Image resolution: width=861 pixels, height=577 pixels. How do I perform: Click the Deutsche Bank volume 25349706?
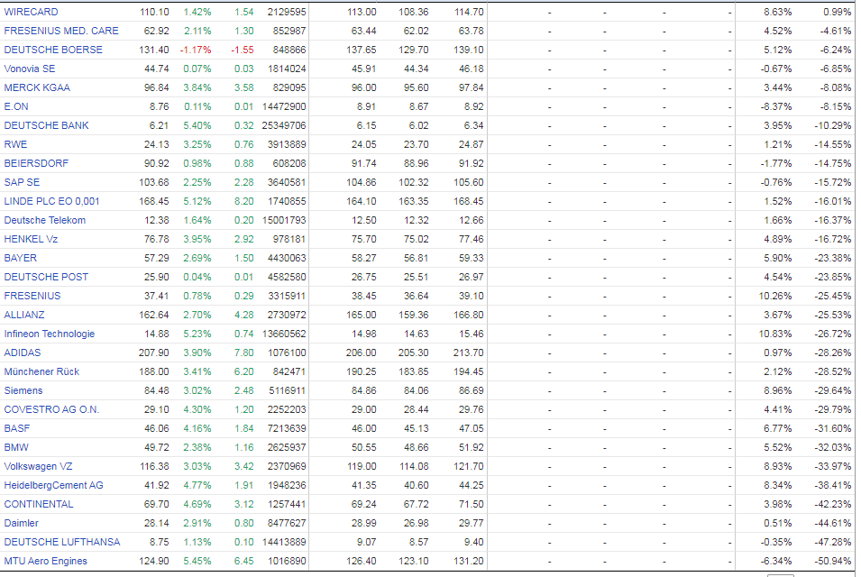click(284, 125)
